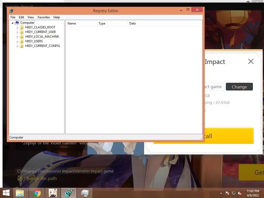Viewport: 264px width, 198px height.
Task: Close the Registry Editor window
Action: [197, 10]
